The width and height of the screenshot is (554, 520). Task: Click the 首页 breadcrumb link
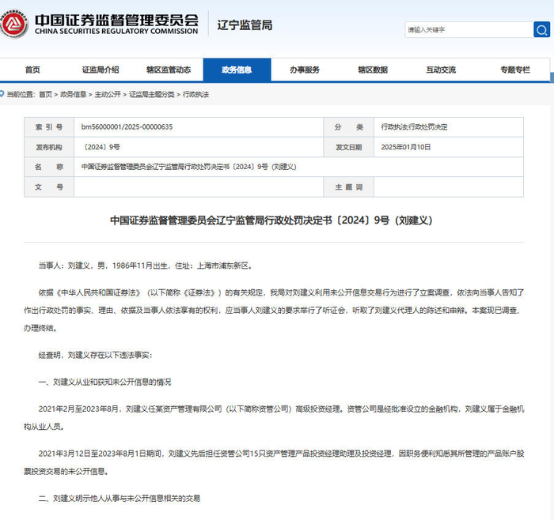tap(45, 94)
